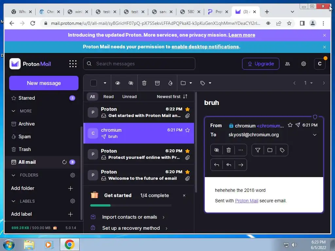Open the Proton Mail link in the email body
The height and width of the screenshot is (251, 335).
(247, 201)
